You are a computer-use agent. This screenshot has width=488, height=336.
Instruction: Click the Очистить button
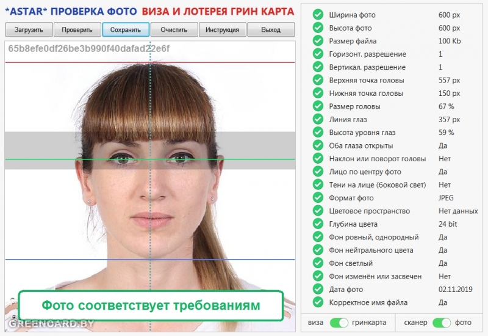[174, 29]
